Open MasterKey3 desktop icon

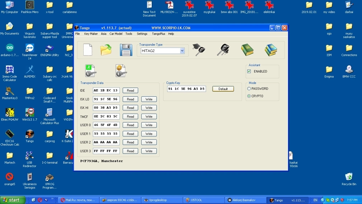click(x=9, y=93)
